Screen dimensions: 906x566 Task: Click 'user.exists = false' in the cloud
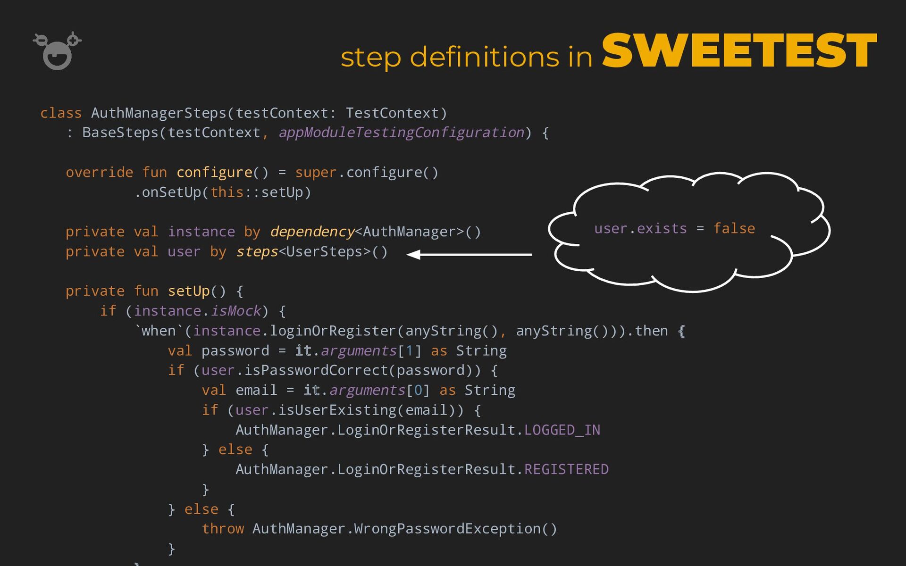tap(674, 228)
